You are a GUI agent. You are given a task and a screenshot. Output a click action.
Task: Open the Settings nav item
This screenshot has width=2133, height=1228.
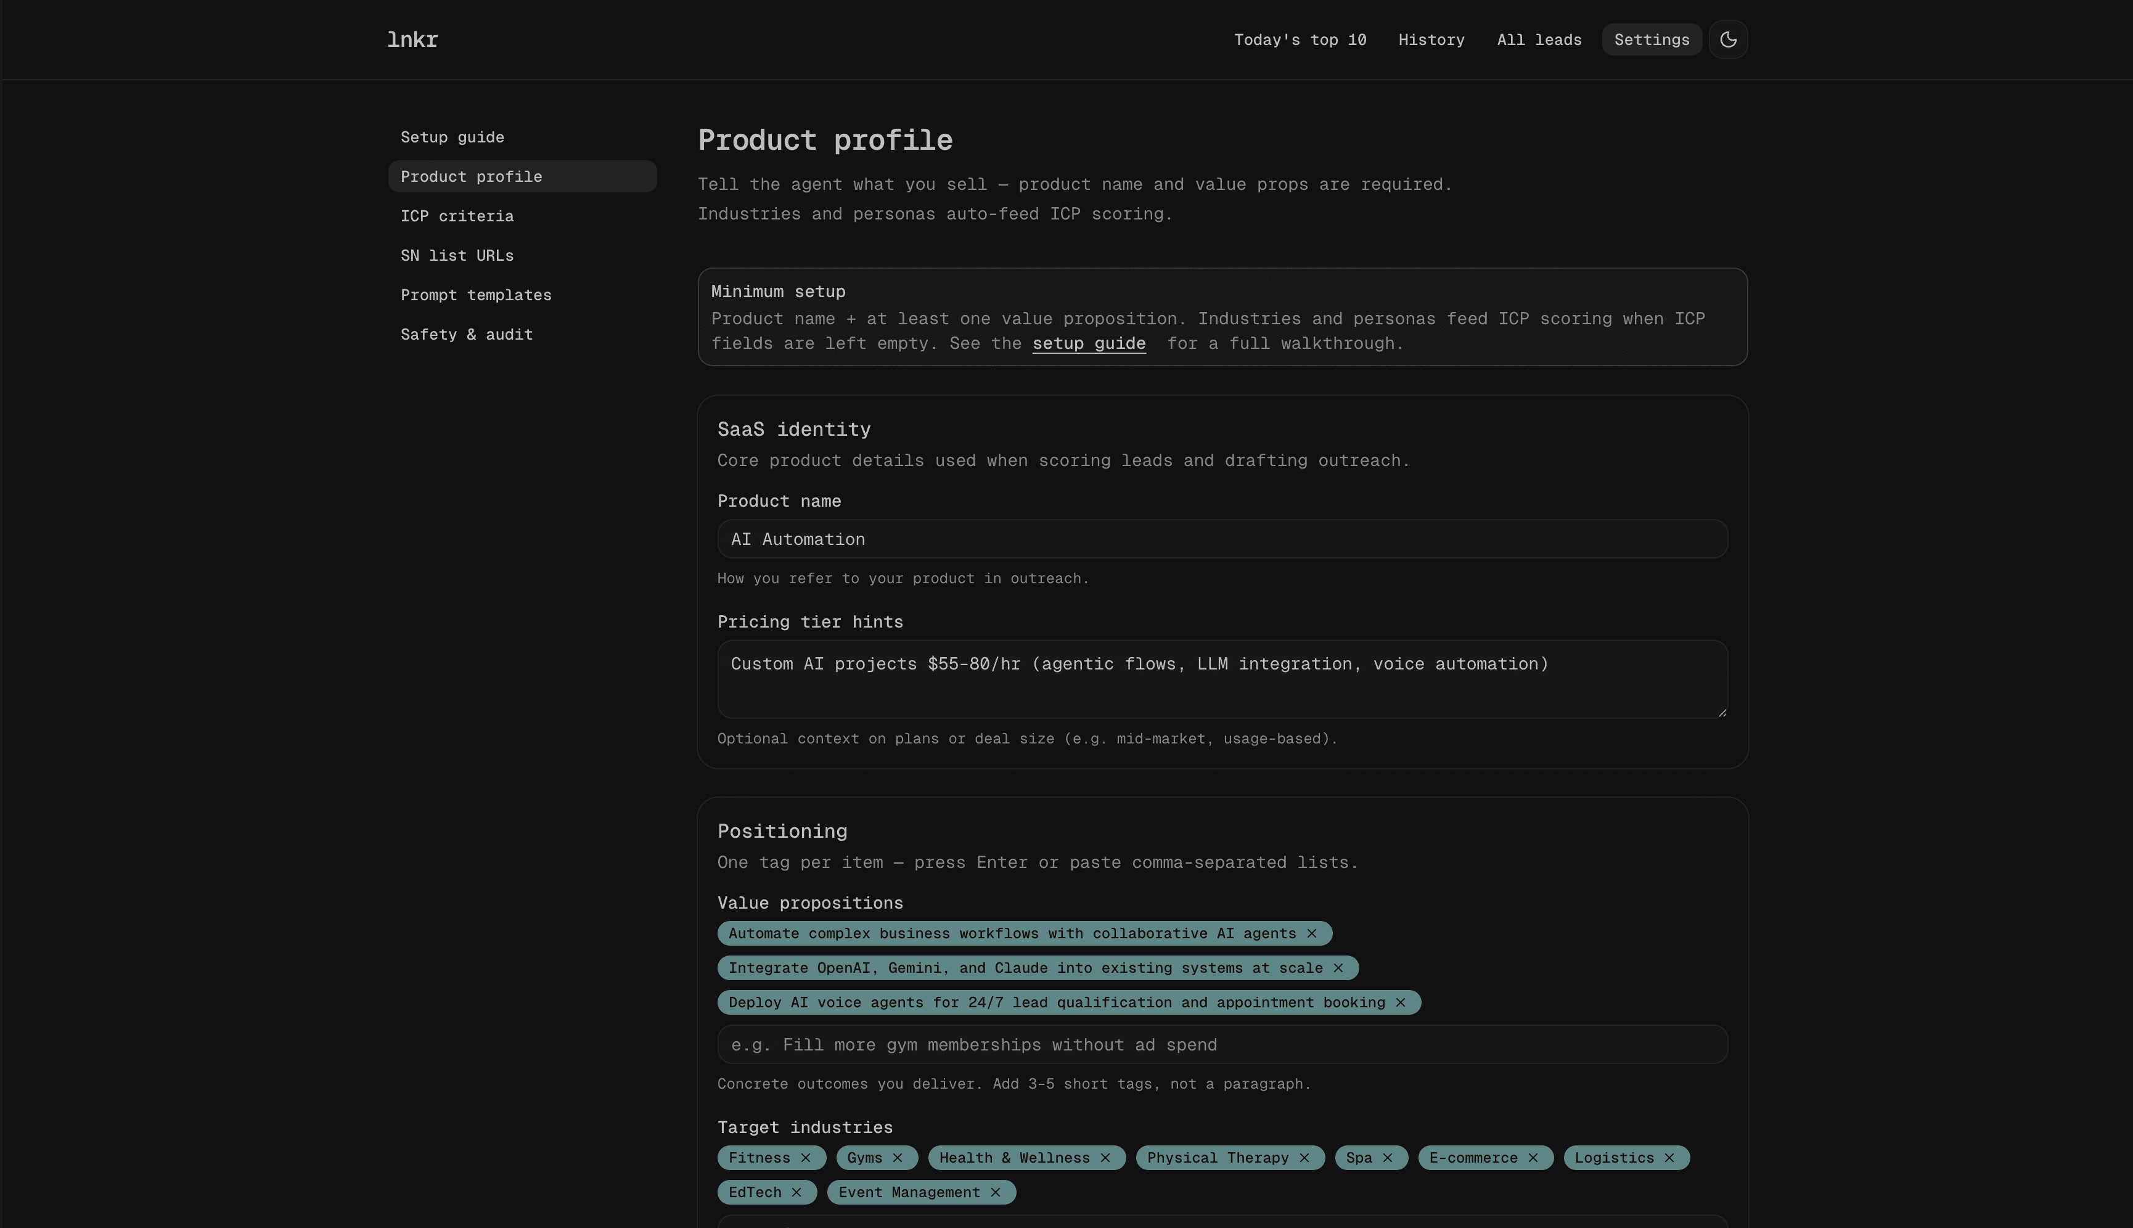(1652, 39)
